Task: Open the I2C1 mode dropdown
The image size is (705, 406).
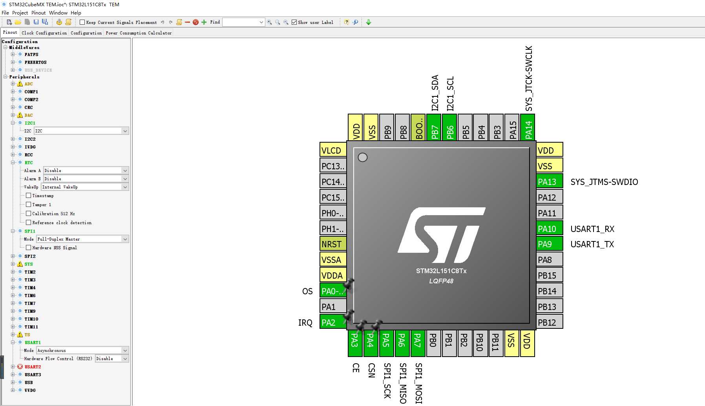Action: point(81,131)
